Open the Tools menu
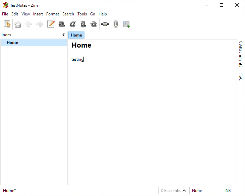The width and height of the screenshot is (245, 196). click(82, 14)
